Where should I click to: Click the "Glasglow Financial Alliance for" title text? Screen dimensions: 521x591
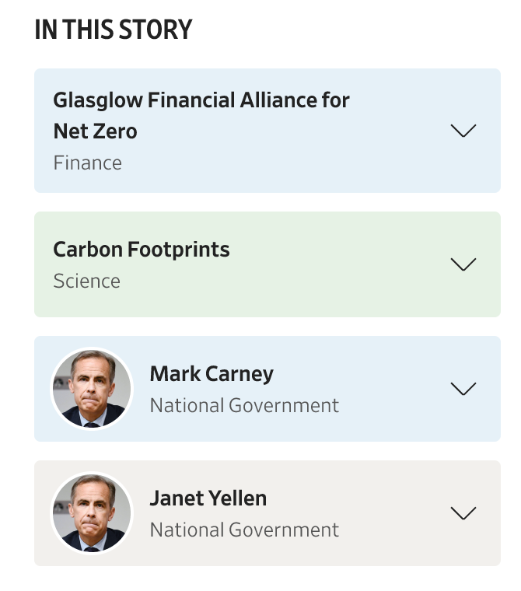(x=201, y=100)
